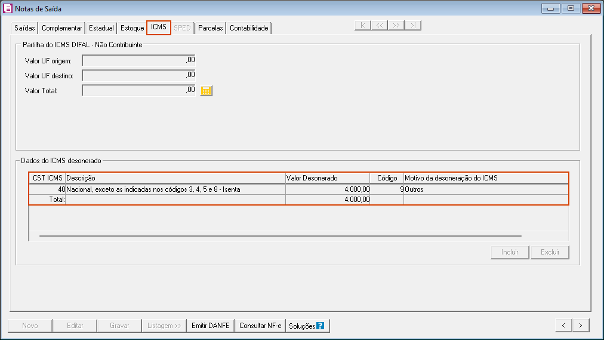This screenshot has height=340, width=604.
Task: Select the Estadual tab
Action: point(101,28)
